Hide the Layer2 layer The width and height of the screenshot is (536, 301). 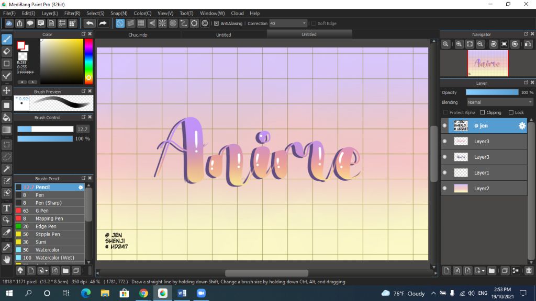[x=445, y=188]
